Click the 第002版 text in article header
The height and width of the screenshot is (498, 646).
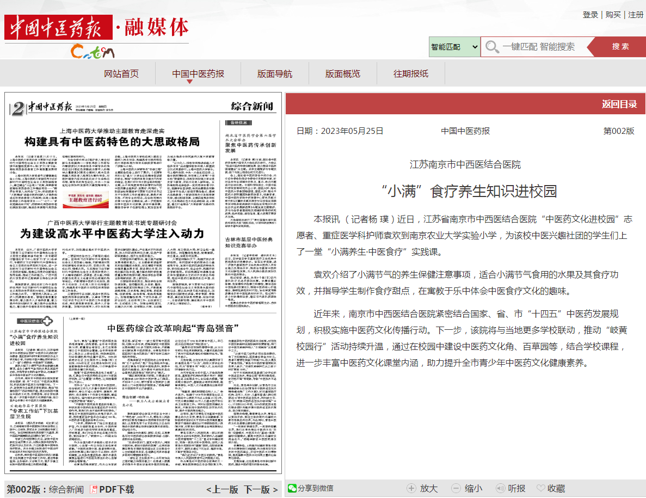coord(619,131)
